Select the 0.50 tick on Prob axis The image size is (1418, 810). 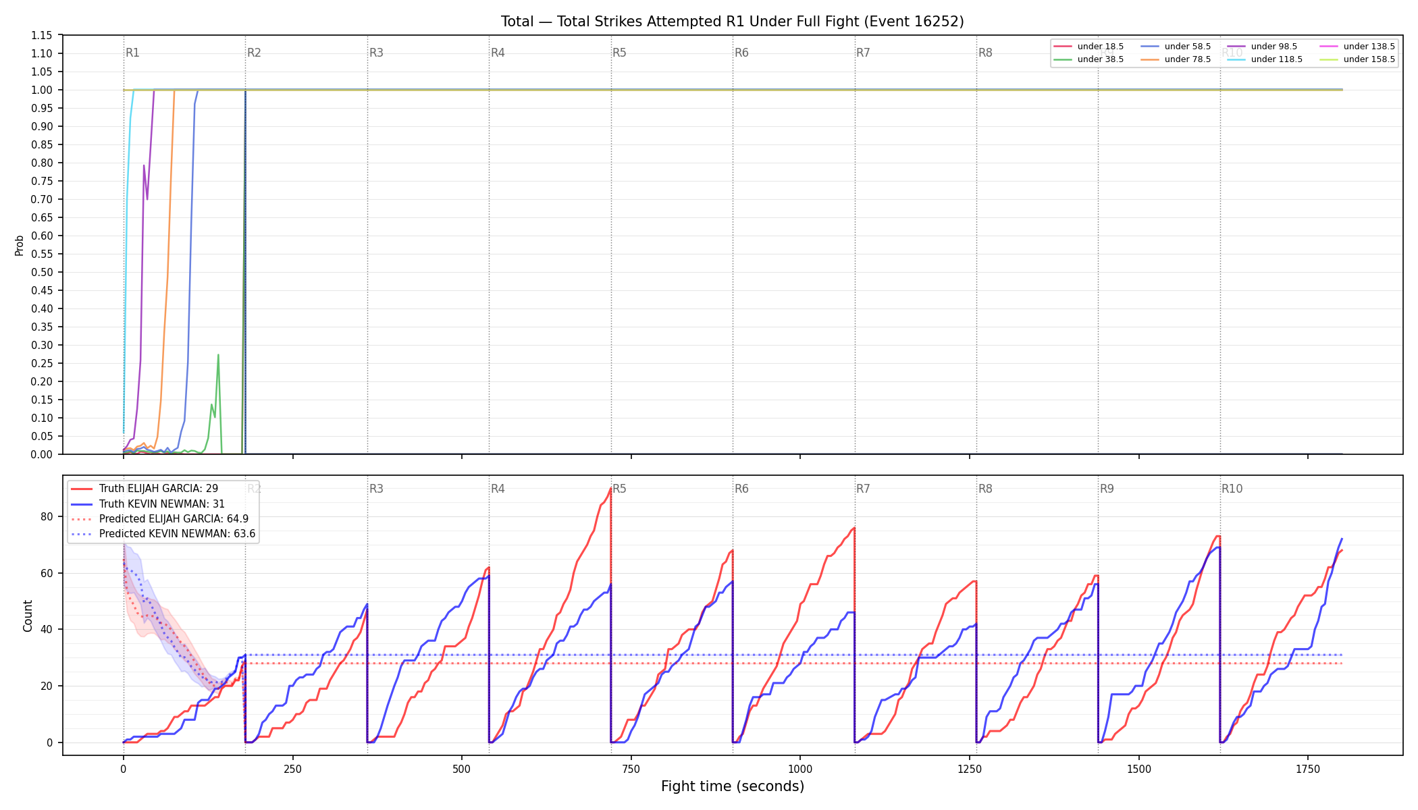tap(42, 272)
